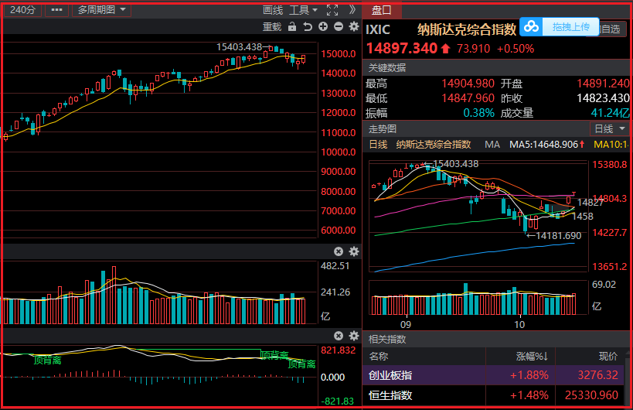This screenshot has width=633, height=410.
Task: Click the 昨收 value 14823.430
Action: point(603,98)
